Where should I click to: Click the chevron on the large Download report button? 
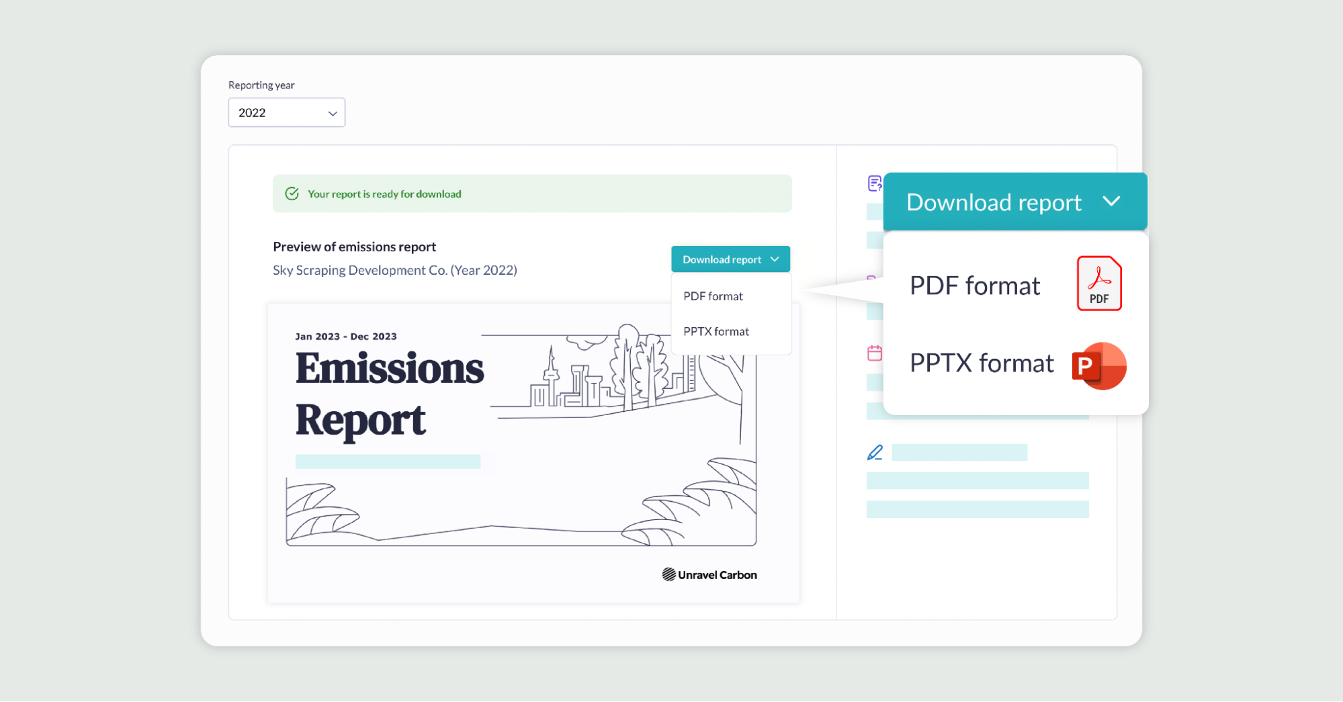pyautogui.click(x=1112, y=202)
